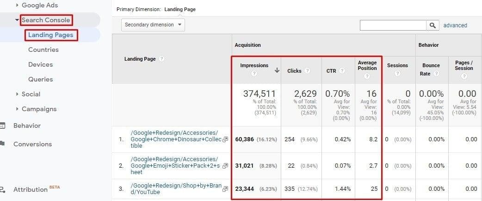Click the 1.44% CTR cell
The width and height of the screenshot is (482, 201).
pyautogui.click(x=342, y=188)
